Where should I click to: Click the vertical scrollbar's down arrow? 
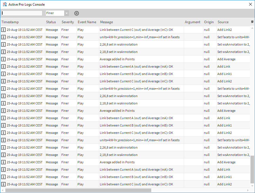tap(252, 186)
